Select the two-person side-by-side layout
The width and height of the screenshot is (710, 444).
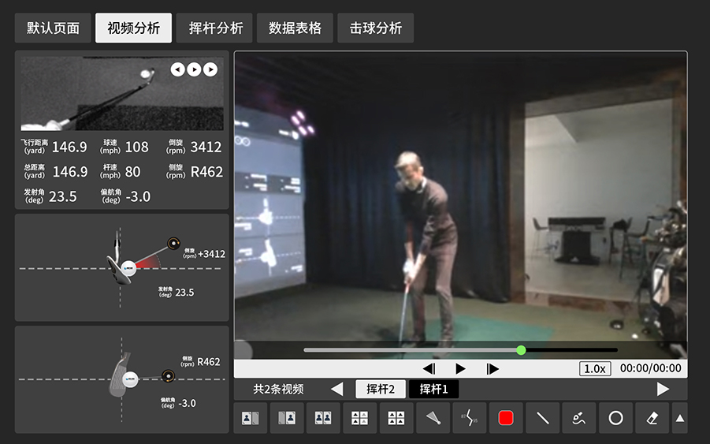(323, 418)
